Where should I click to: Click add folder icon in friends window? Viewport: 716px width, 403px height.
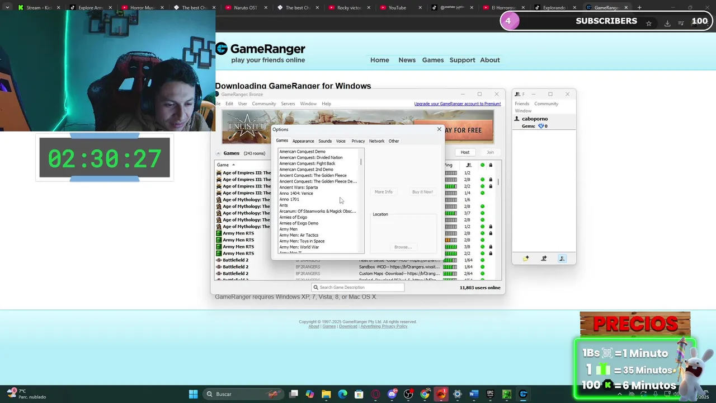point(526,258)
